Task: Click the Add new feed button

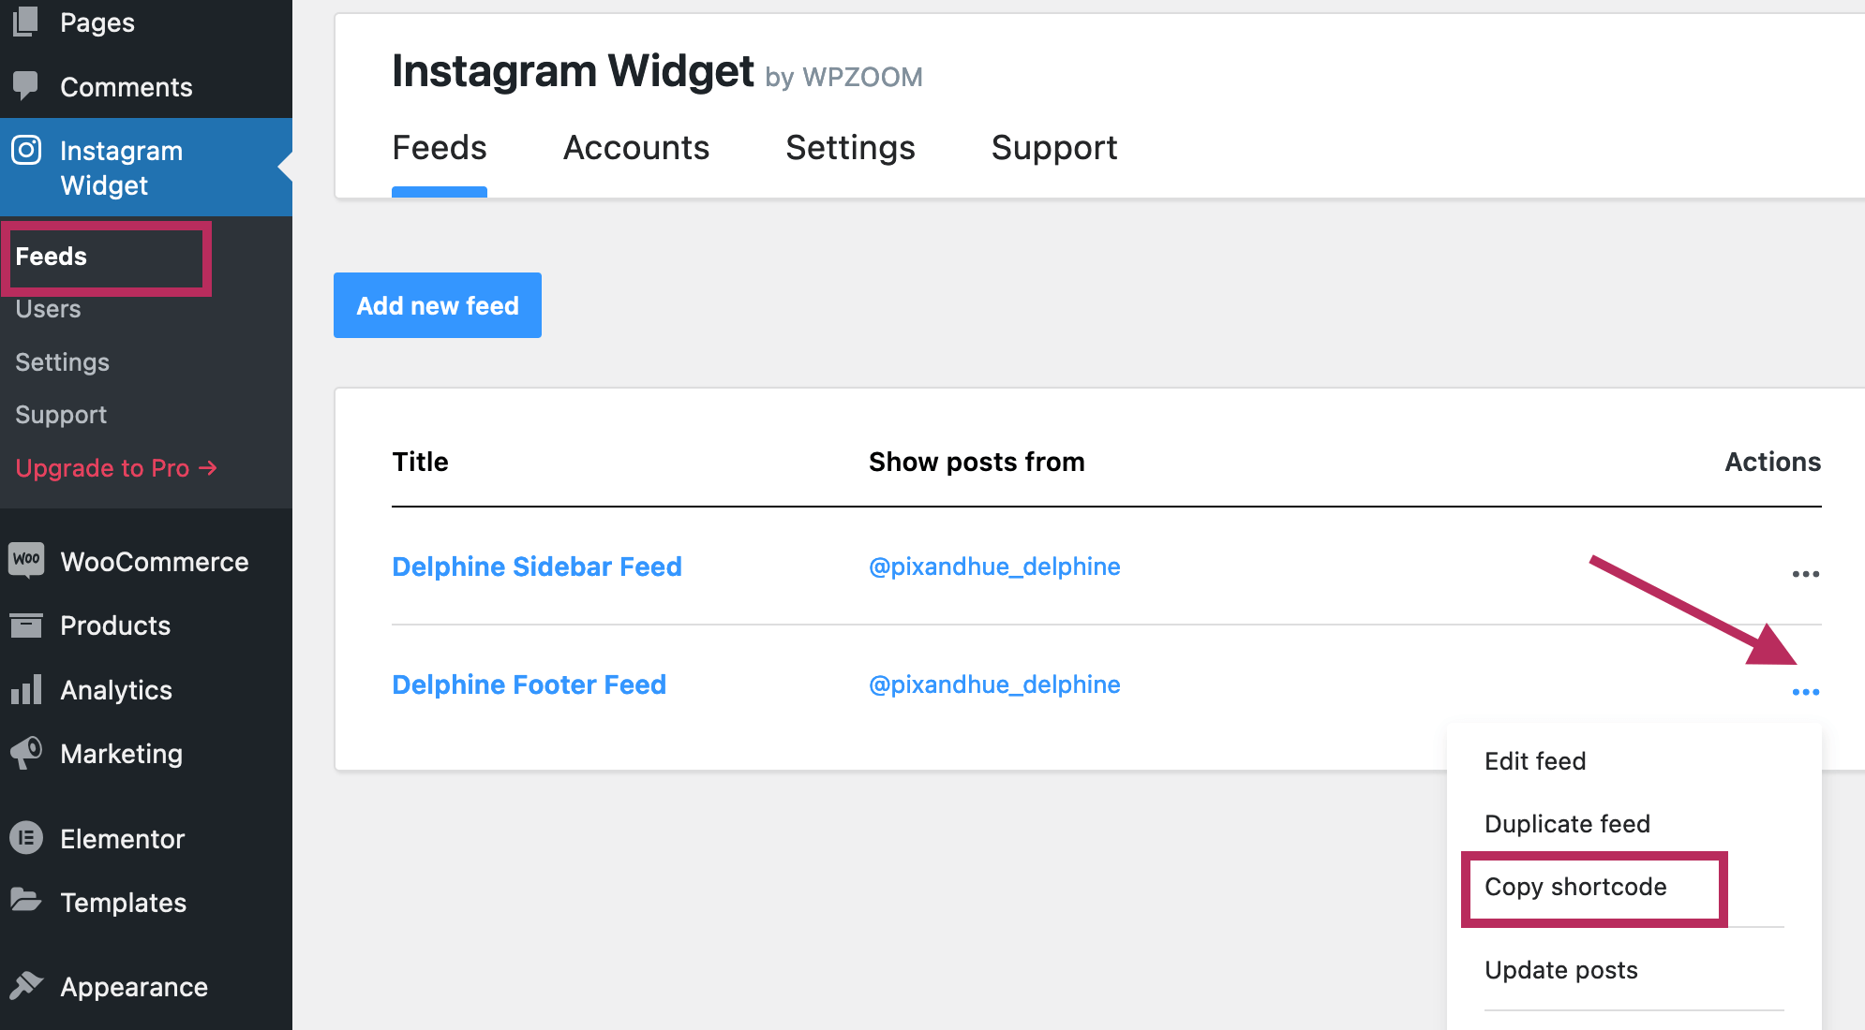Action: 438,305
